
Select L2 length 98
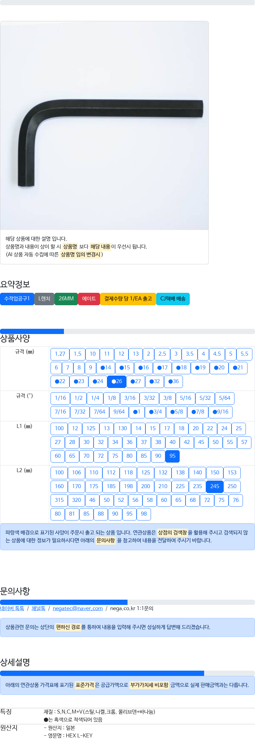144,514
